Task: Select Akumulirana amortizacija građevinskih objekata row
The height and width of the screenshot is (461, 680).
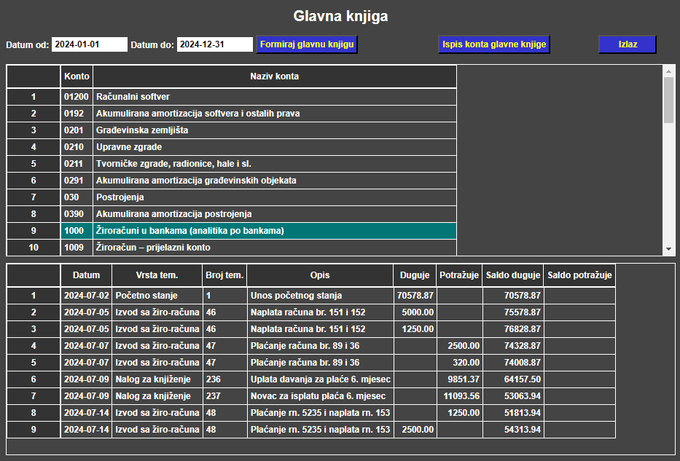Action: coord(275,181)
